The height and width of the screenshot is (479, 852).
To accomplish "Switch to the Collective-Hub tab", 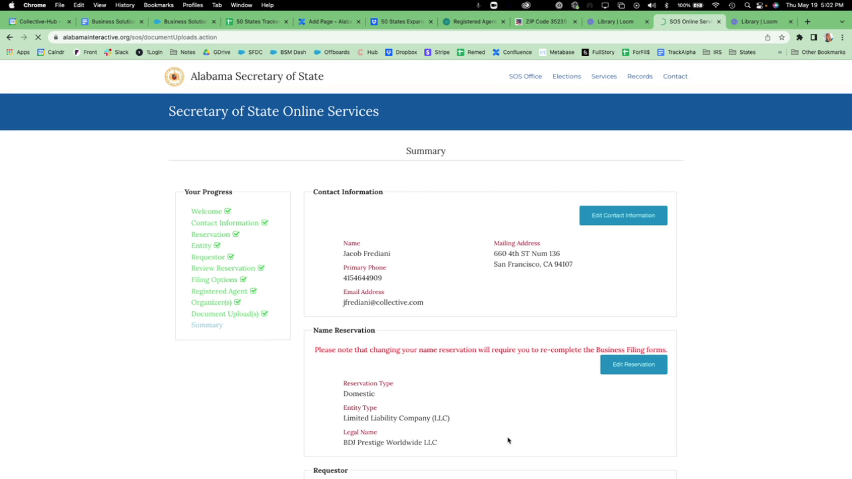I will point(39,21).
